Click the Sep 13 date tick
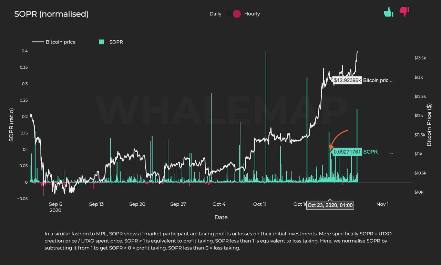This screenshot has height=265, width=441. [x=96, y=204]
